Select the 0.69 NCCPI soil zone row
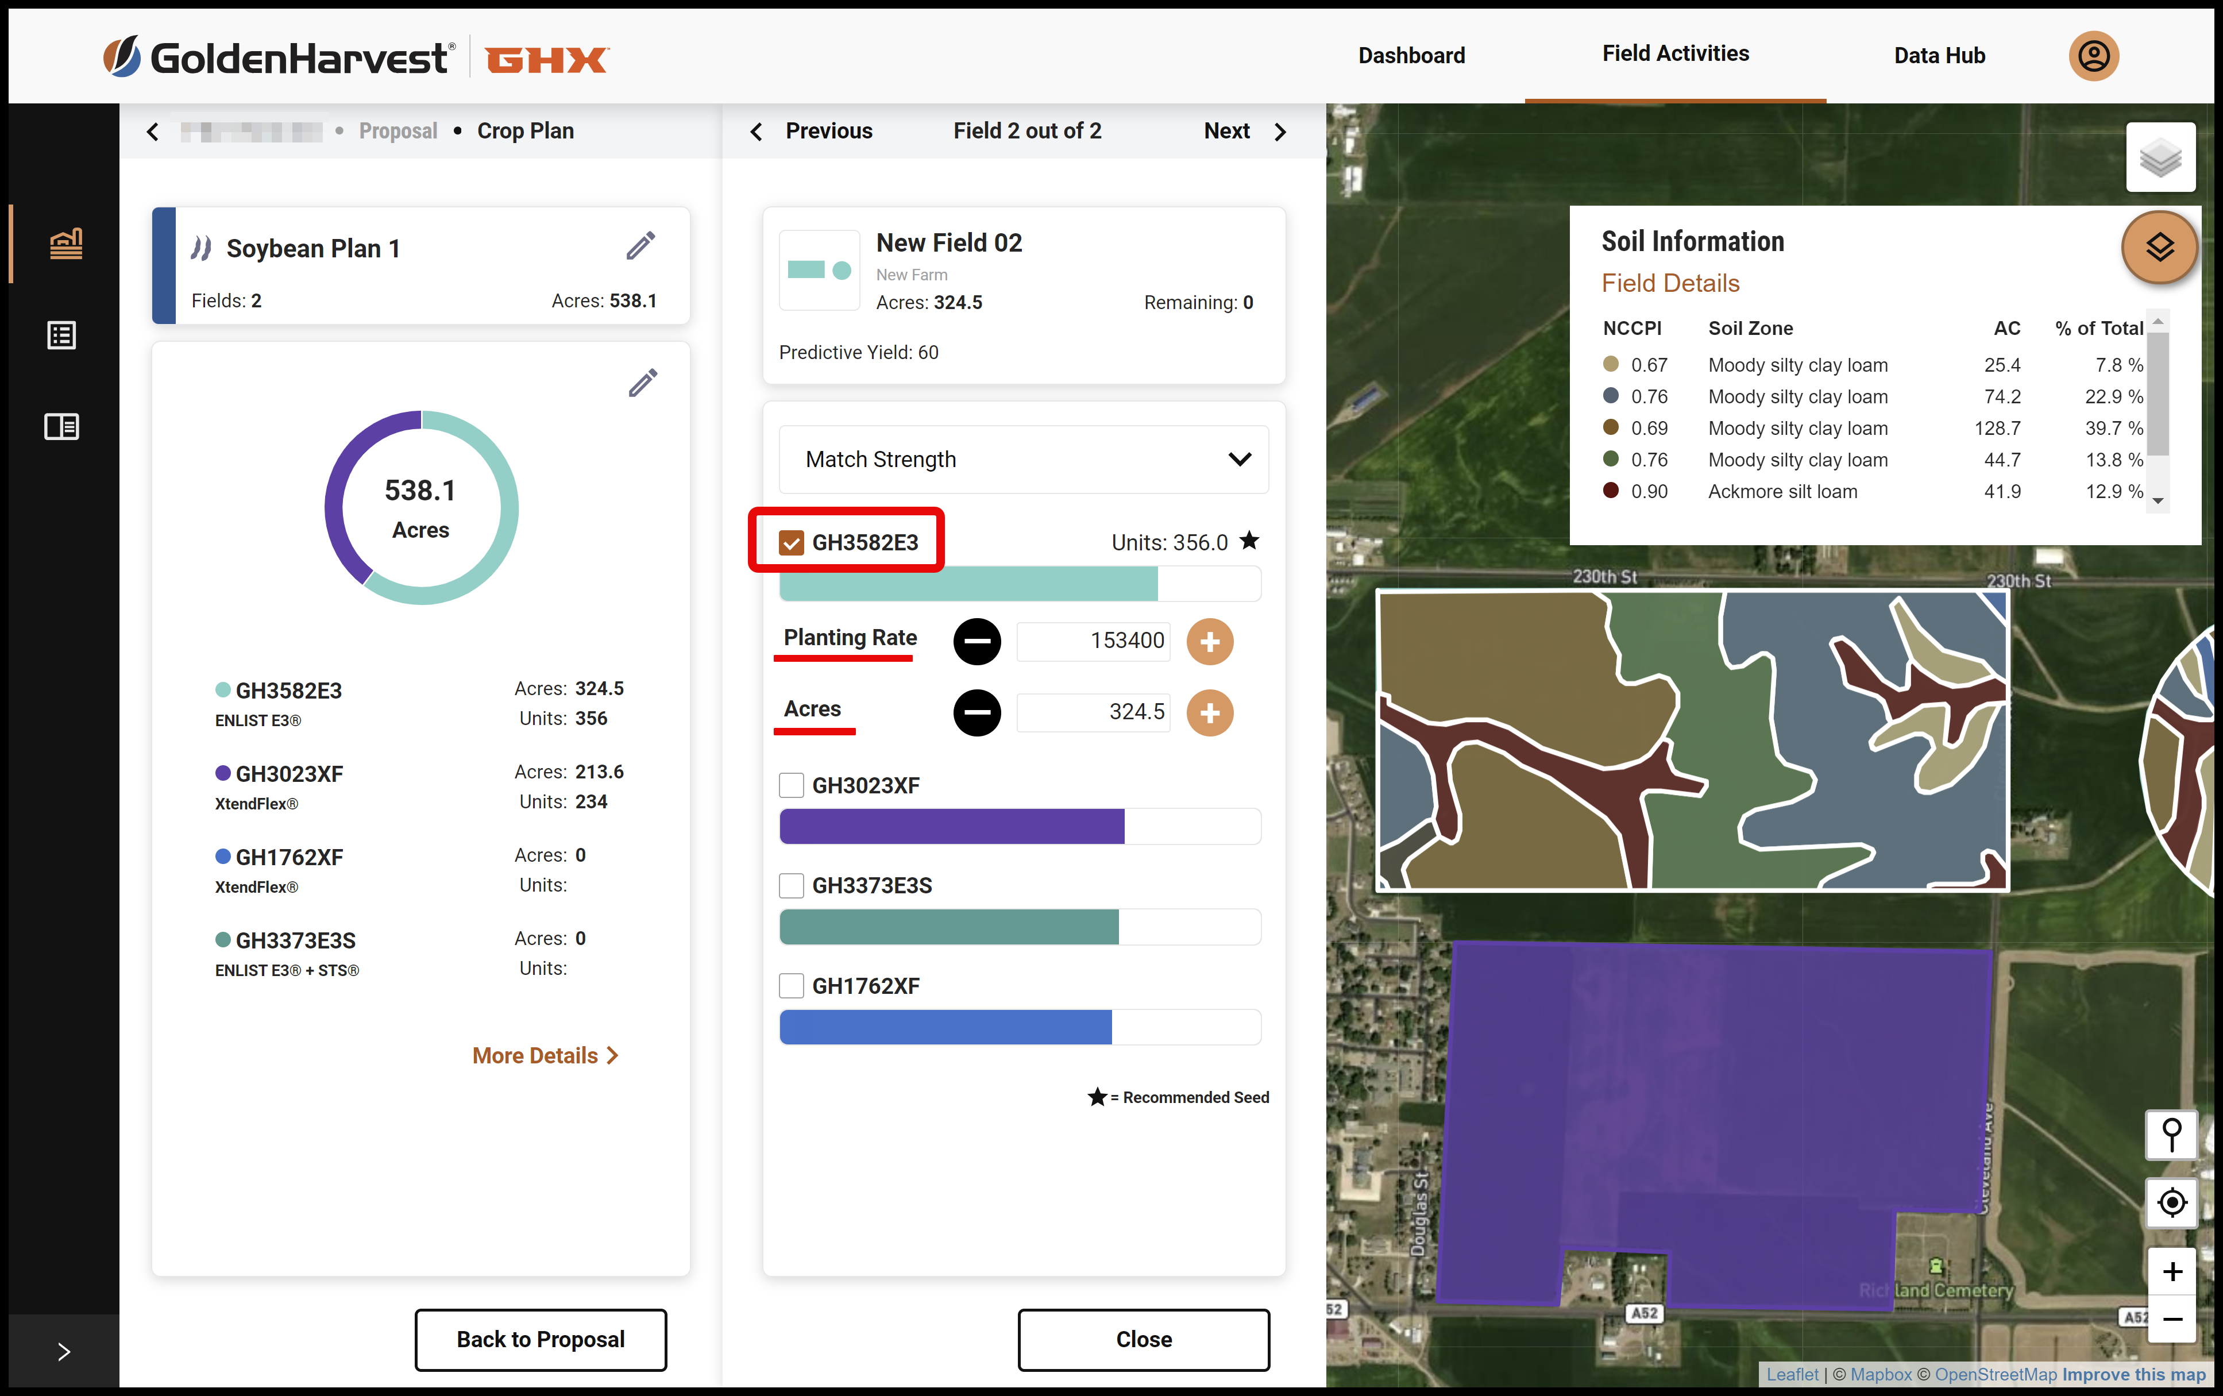2223x1396 pixels. click(x=1872, y=429)
